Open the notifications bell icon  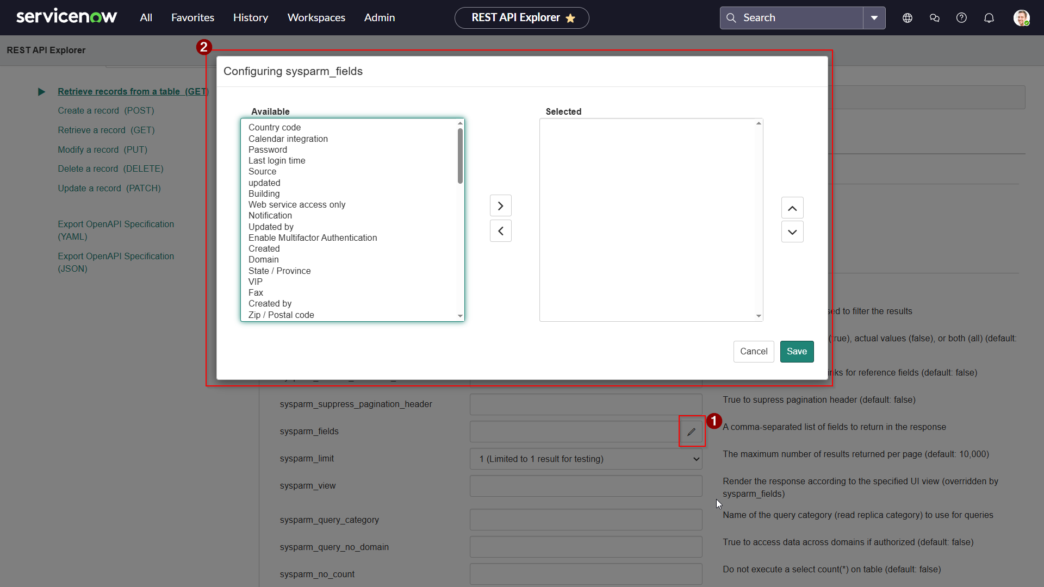coord(989,18)
